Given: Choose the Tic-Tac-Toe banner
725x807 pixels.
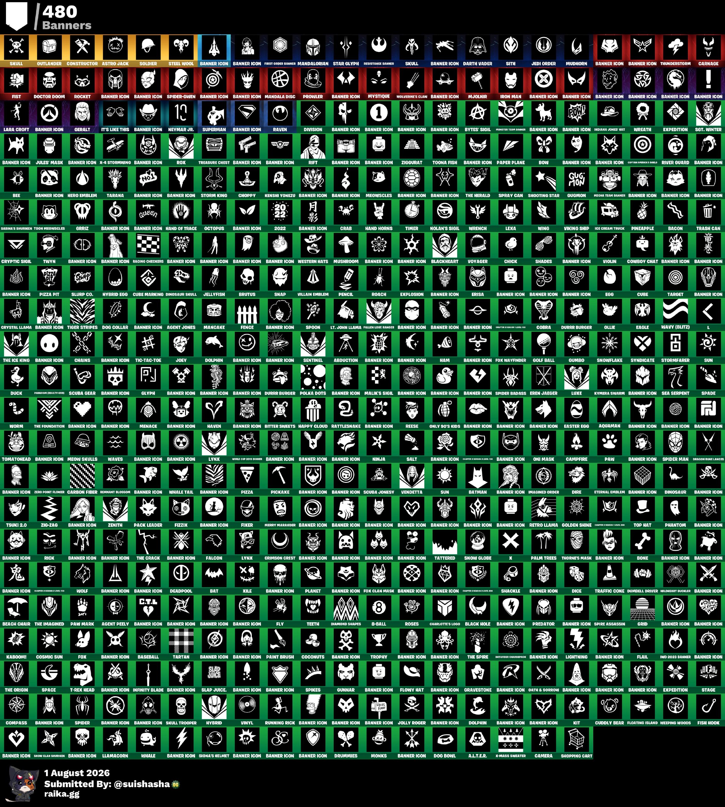Looking at the screenshot, I should (x=148, y=347).
